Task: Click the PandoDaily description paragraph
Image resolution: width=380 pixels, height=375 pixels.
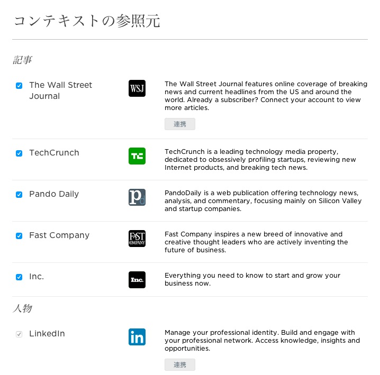Action: [263, 200]
